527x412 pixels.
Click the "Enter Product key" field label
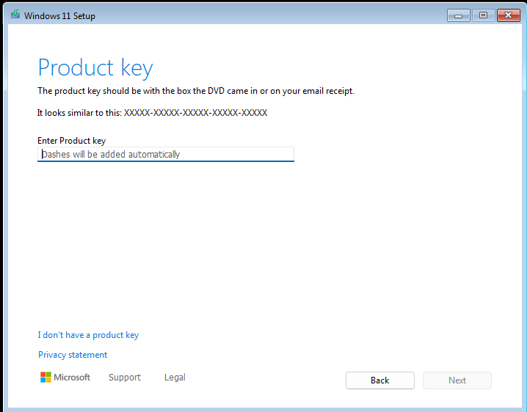tap(72, 141)
